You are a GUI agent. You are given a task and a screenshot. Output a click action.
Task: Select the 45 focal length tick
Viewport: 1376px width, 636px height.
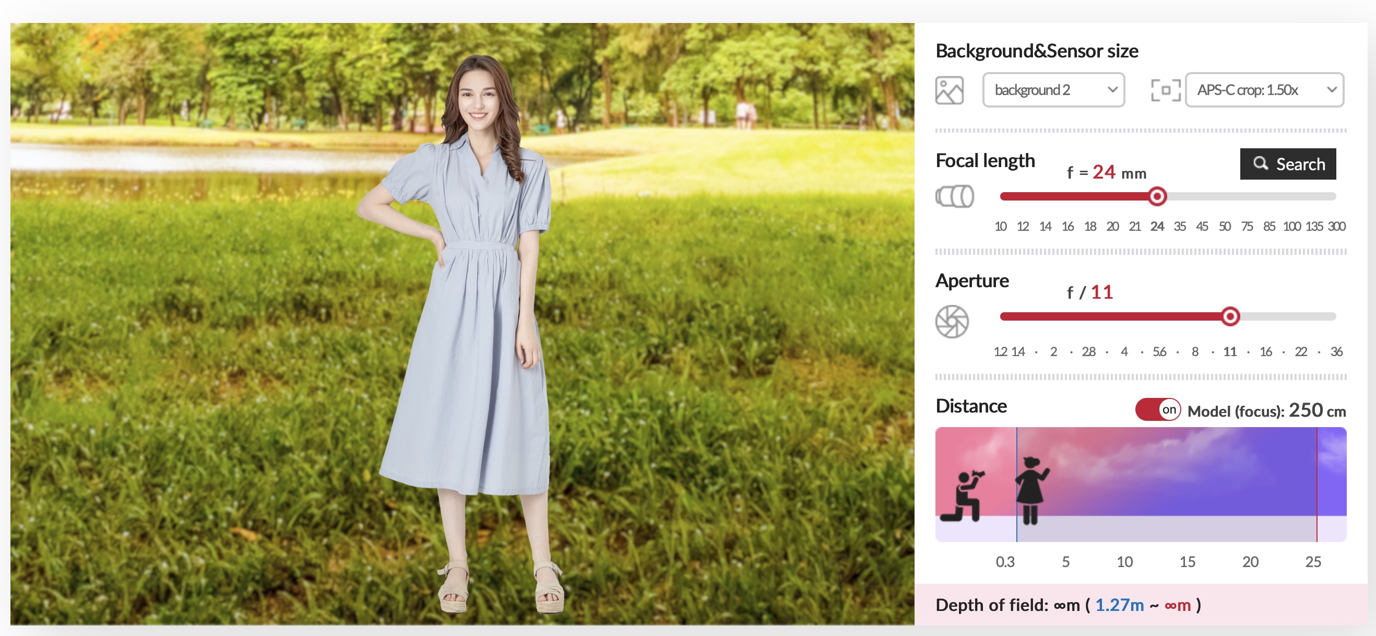click(1202, 226)
